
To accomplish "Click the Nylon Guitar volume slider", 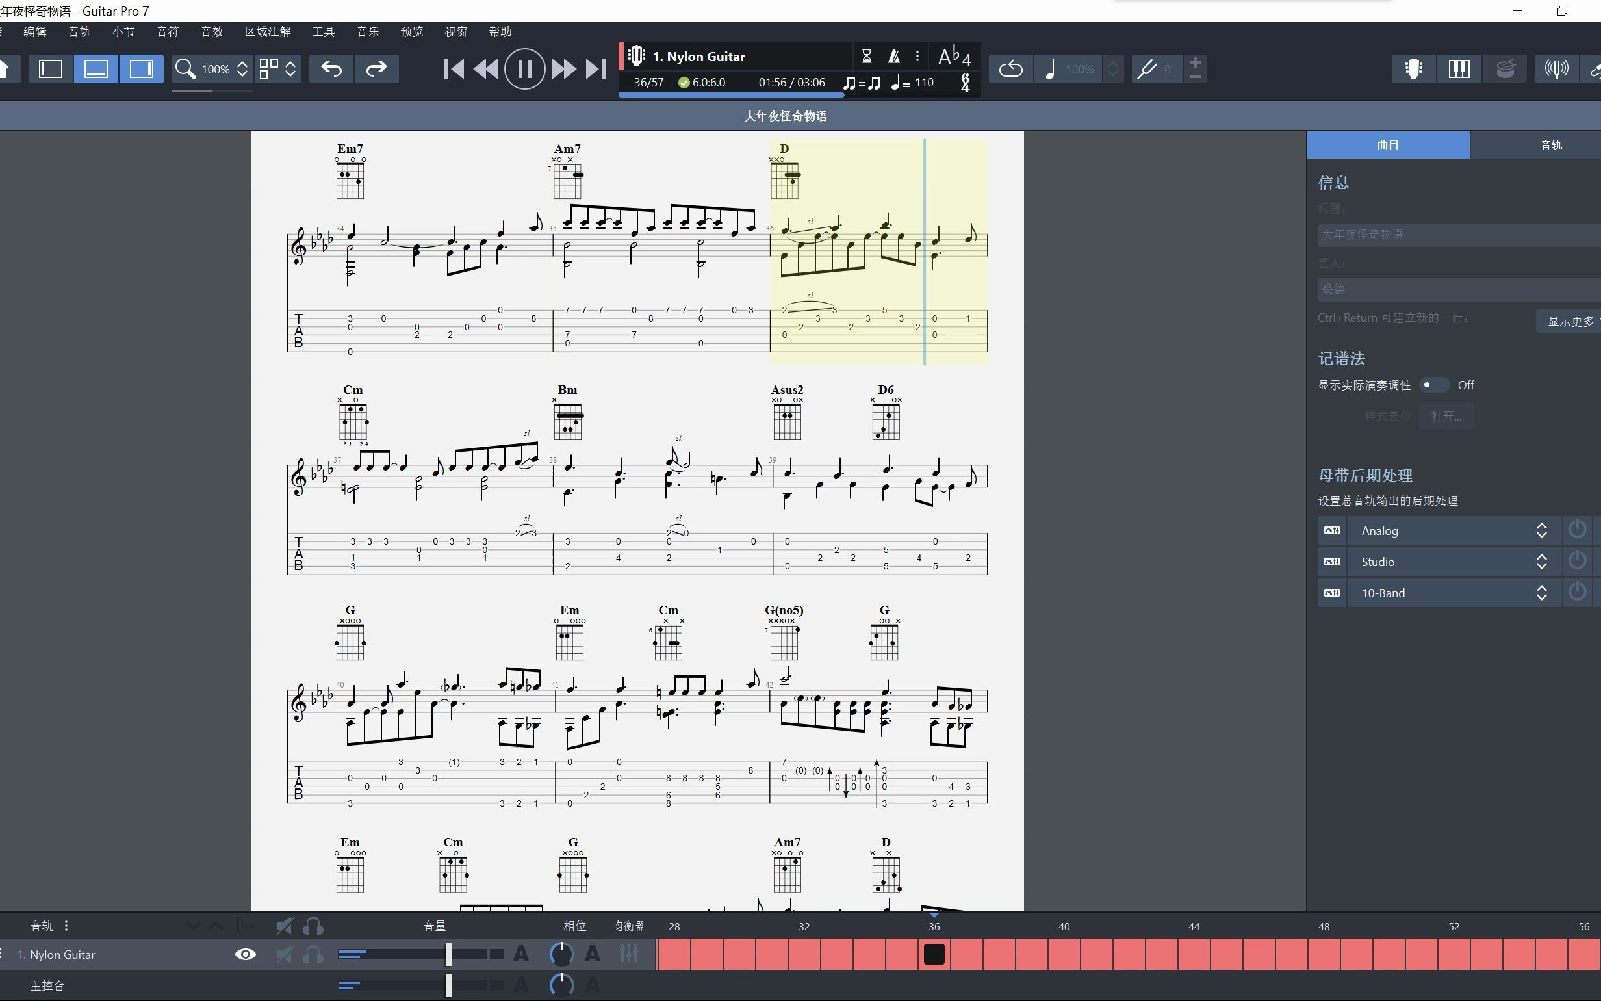I will [448, 954].
